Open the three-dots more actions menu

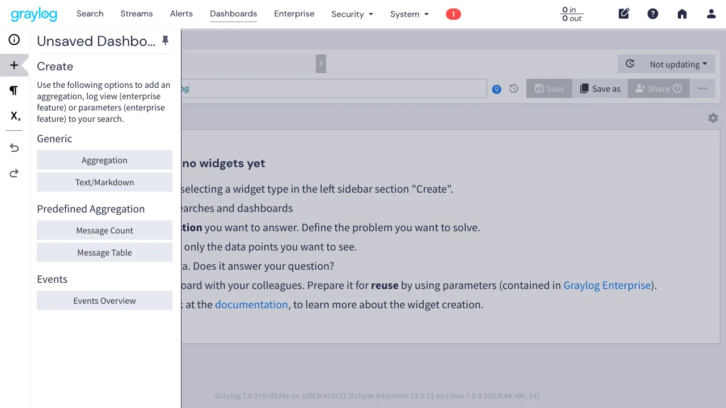tap(702, 88)
